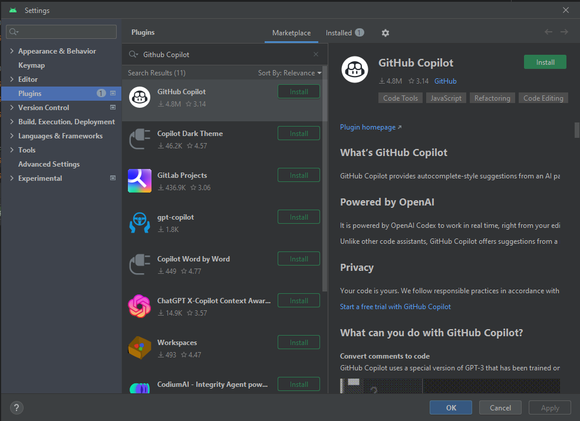The image size is (580, 421).
Task: Navigate back with the left arrow
Action: (548, 32)
